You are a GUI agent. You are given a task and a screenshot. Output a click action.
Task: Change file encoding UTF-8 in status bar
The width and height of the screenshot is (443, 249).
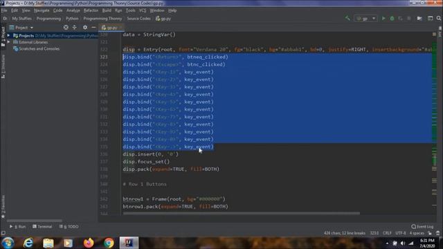(401, 233)
